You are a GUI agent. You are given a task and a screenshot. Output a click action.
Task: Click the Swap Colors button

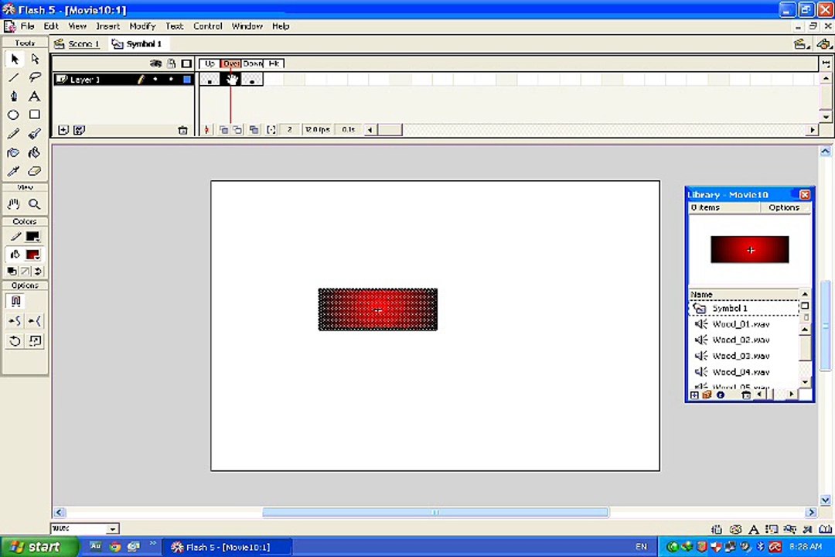point(38,272)
